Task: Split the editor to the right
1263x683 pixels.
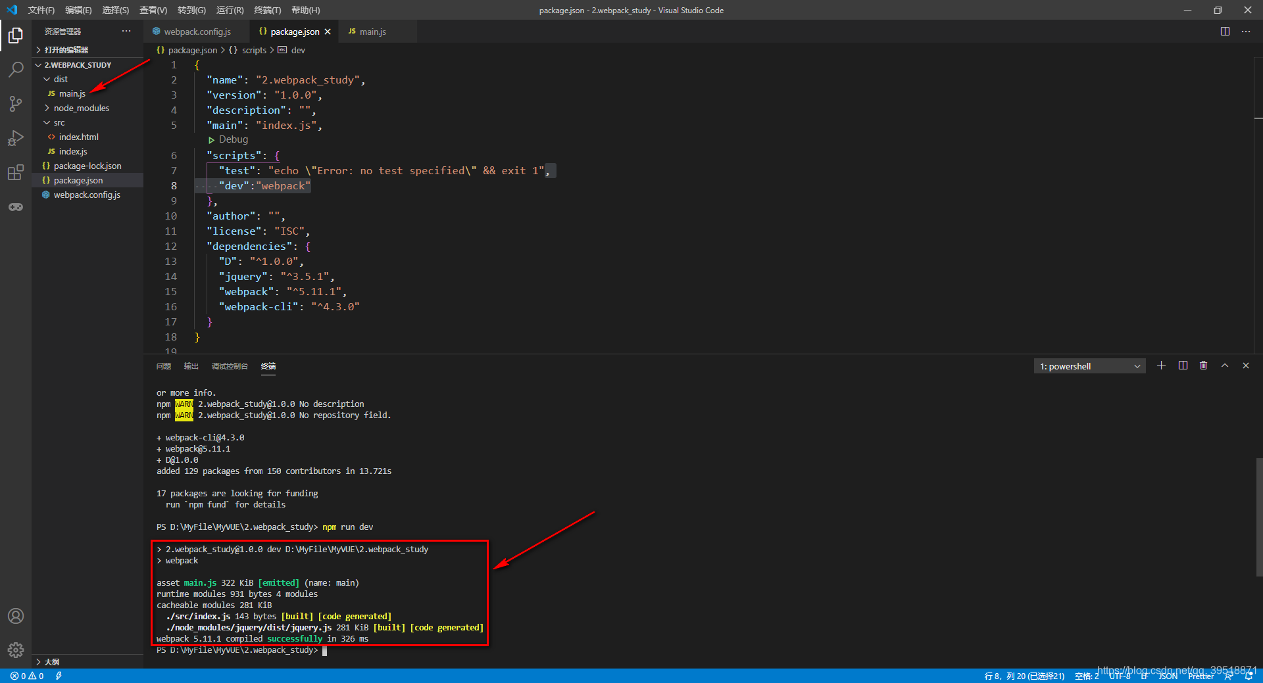Action: click(1225, 32)
